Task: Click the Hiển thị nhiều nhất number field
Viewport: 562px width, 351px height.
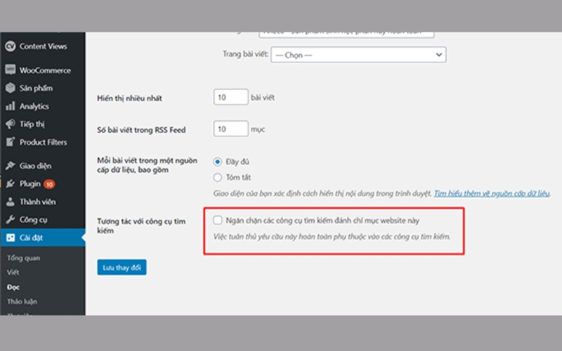Action: point(230,98)
